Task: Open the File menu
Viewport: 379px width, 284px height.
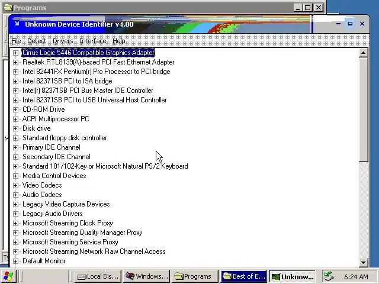Action: coord(16,41)
